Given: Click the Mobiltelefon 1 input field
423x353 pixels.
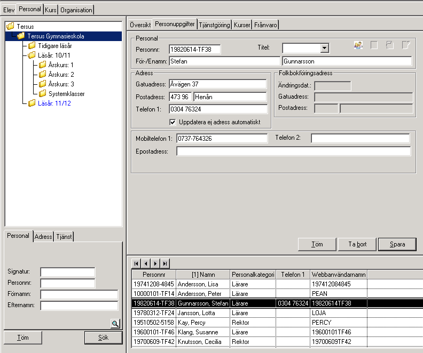Looking at the screenshot, I should pos(222,139).
